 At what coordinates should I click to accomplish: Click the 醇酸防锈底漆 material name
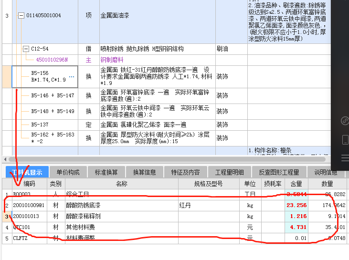tap(83, 205)
